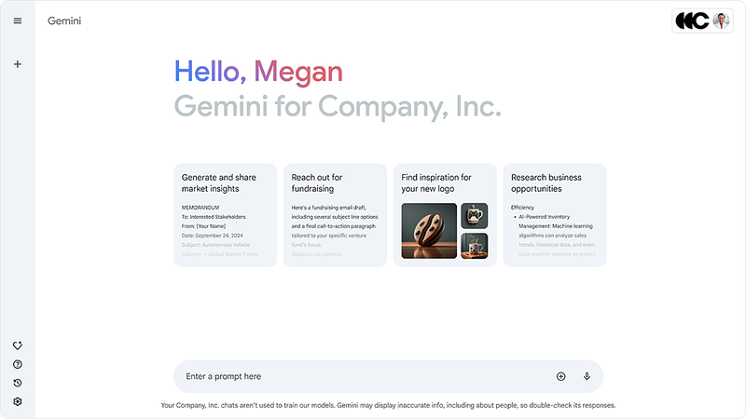
Task: Open the Activity history clock icon
Action: pos(18,383)
